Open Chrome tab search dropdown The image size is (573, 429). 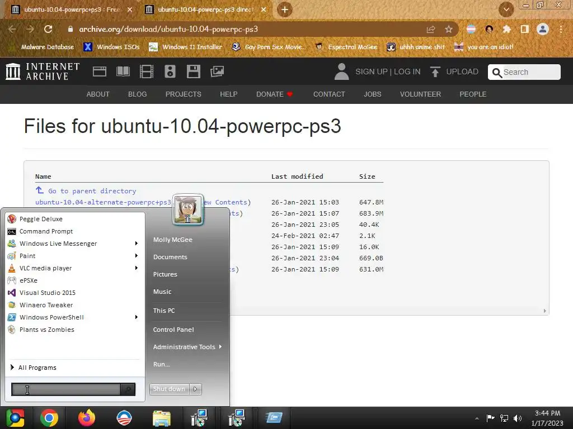(506, 9)
